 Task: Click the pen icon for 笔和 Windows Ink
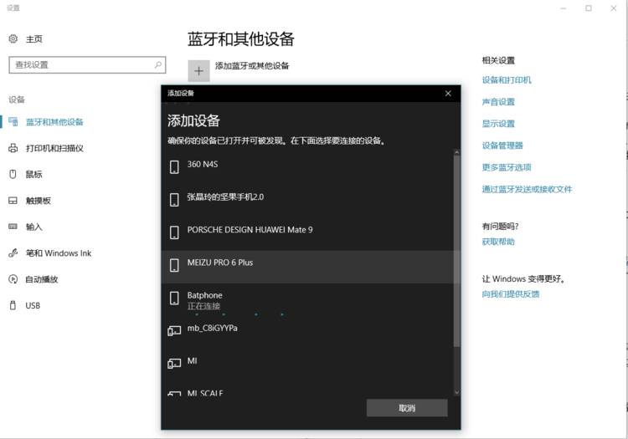(x=13, y=253)
